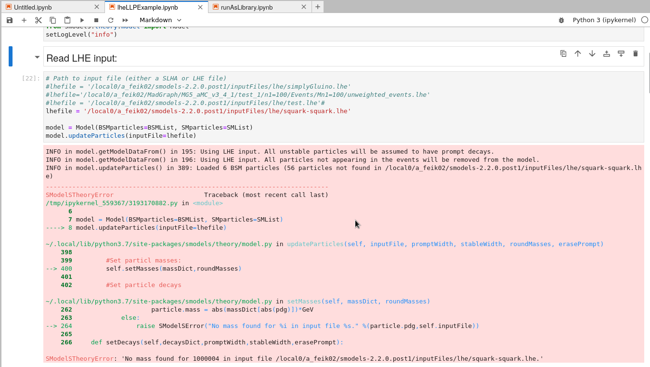Screen dimensions: 650x367
Task: Check kernel status via Python 3 indicator circle
Action: [x=644, y=20]
